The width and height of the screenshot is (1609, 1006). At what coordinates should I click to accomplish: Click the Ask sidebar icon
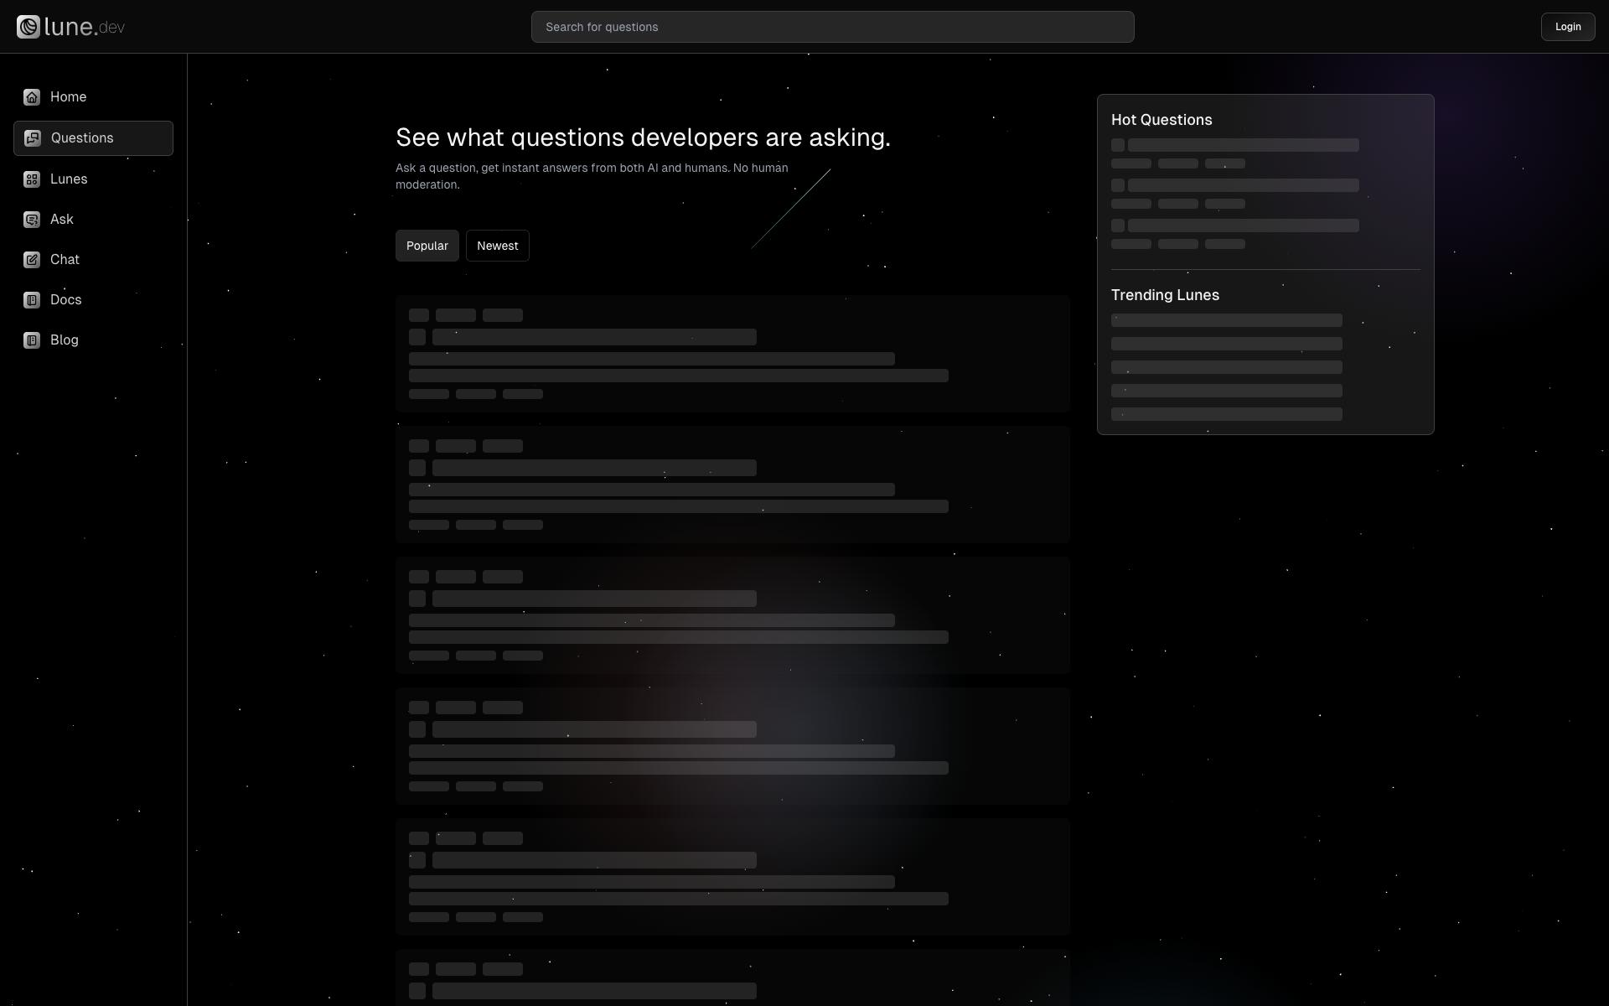pyautogui.click(x=32, y=220)
